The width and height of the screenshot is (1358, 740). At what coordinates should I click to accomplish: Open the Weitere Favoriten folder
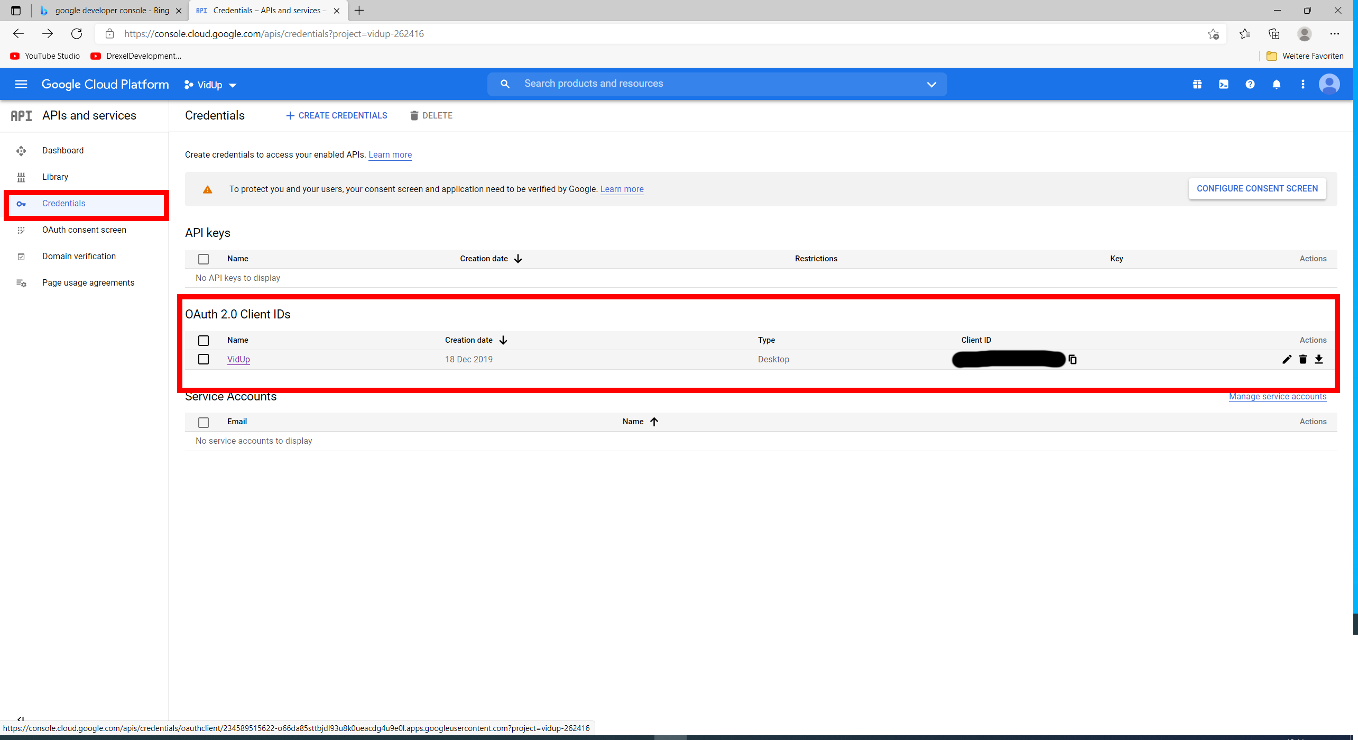click(1305, 56)
